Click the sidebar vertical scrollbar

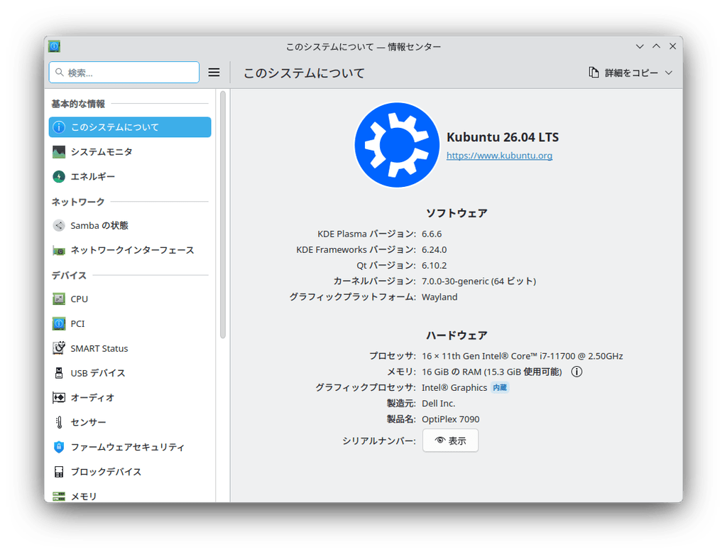[x=222, y=215]
